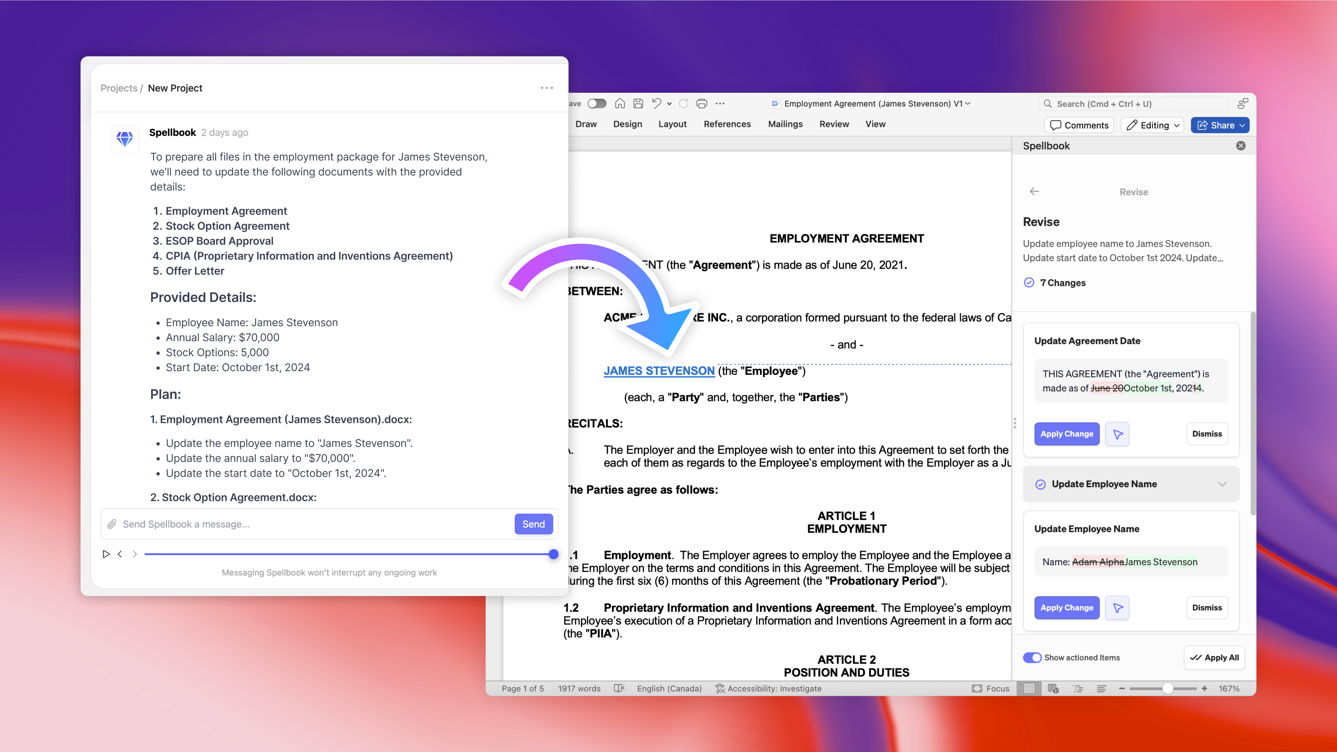The image size is (1337, 752).
Task: Expand the collapsed Update Employee Name item
Action: point(1222,484)
